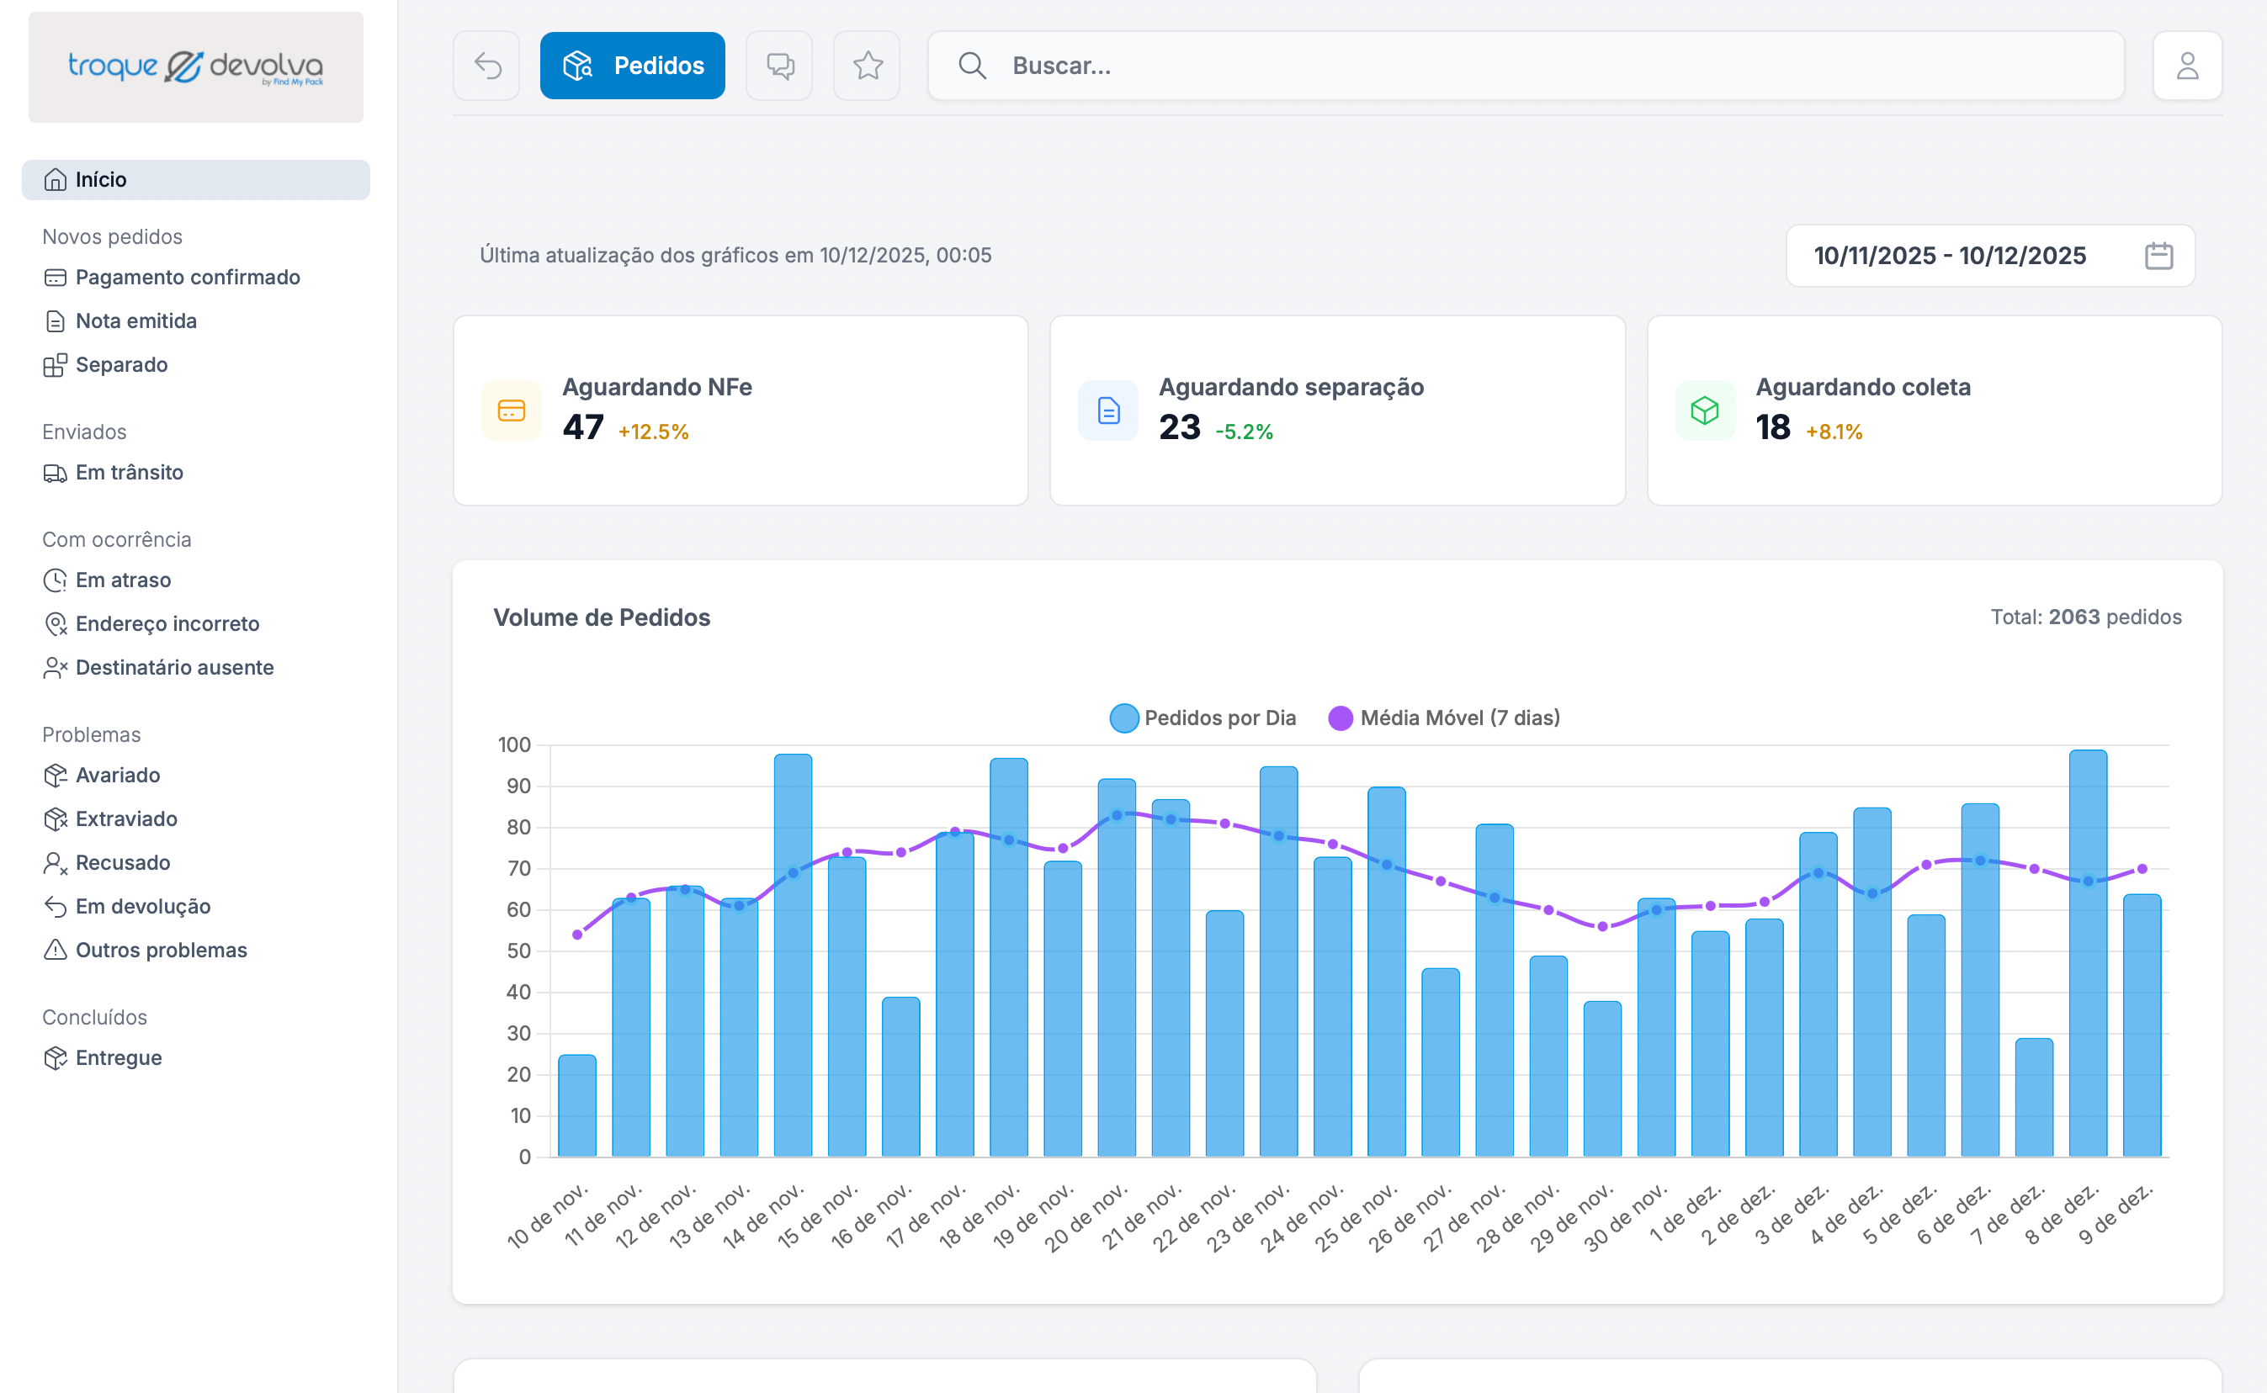The width and height of the screenshot is (2267, 1393).
Task: Click the back arrow icon in the top bar
Action: pos(486,66)
